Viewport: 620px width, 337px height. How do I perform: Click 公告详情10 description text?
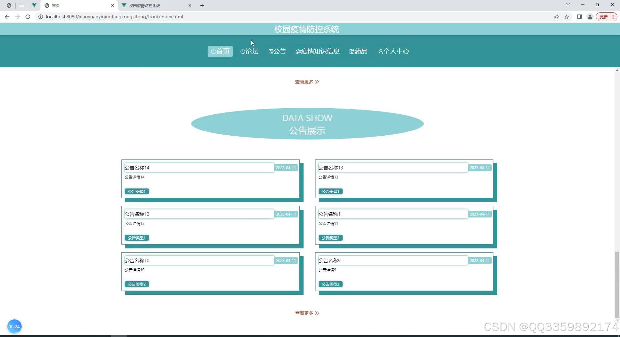135,270
